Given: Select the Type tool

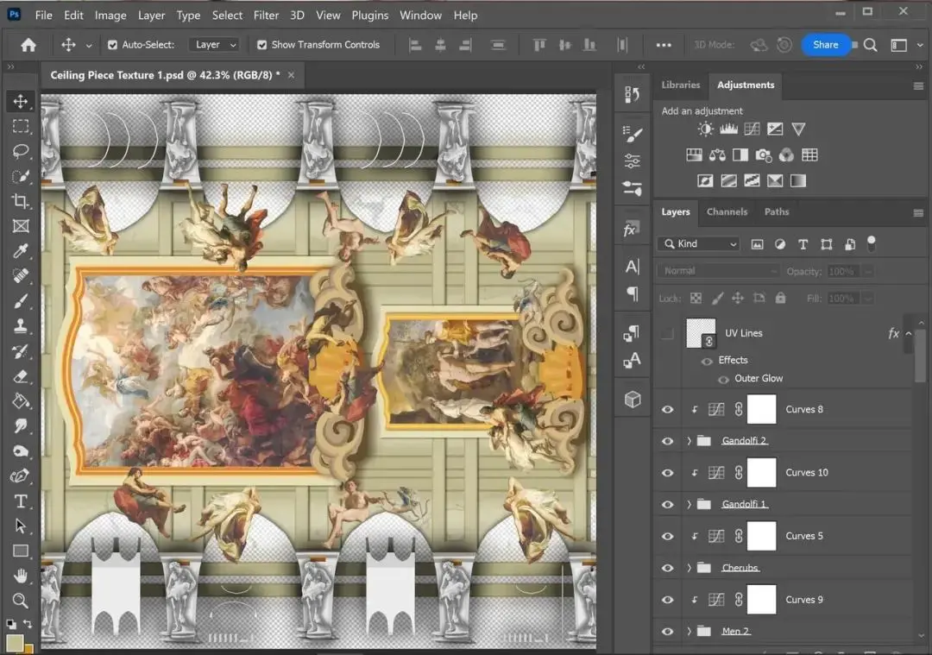Looking at the screenshot, I should point(21,501).
